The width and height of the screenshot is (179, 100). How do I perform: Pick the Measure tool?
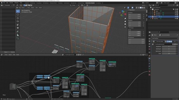(x=18, y=35)
